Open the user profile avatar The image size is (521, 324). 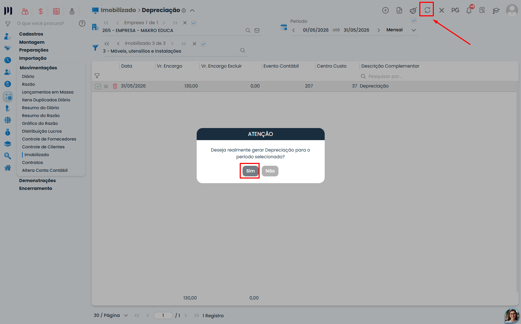click(x=512, y=10)
